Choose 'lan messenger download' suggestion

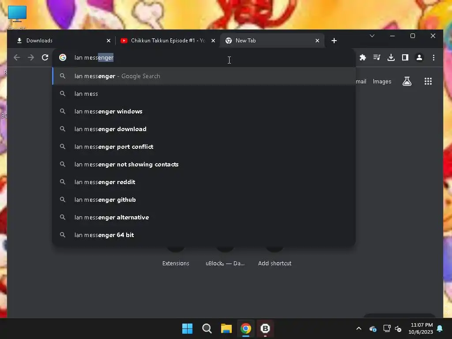[204, 129]
